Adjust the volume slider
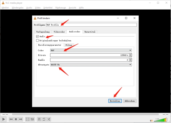Screen dimensions: 171x123 point(160,120)
